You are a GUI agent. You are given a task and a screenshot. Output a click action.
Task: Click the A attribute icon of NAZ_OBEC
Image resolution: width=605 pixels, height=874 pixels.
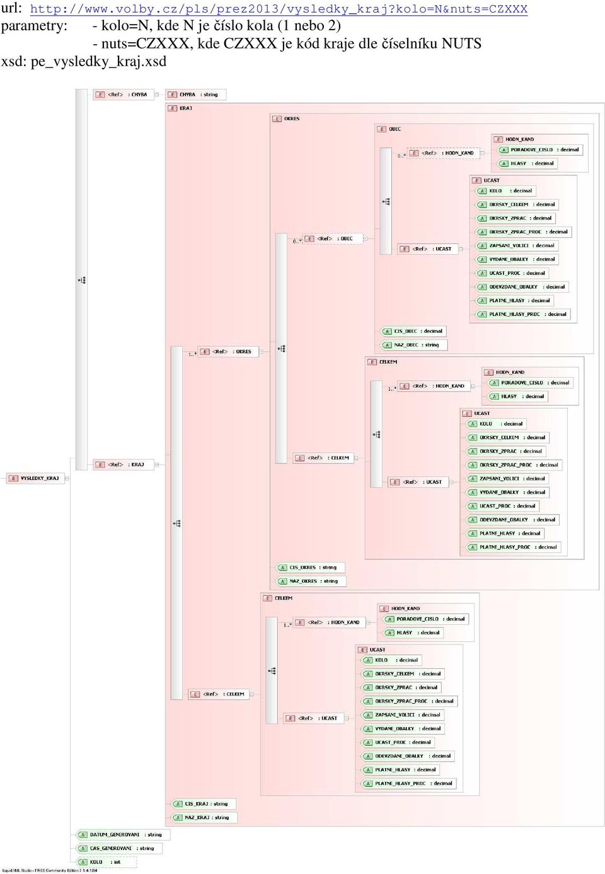[388, 345]
